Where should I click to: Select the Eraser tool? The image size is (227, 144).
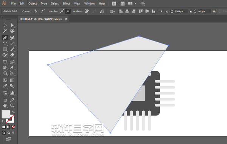[x=12, y=55]
